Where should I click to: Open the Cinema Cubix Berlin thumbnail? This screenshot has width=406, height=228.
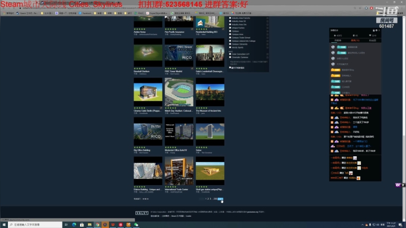(148, 92)
